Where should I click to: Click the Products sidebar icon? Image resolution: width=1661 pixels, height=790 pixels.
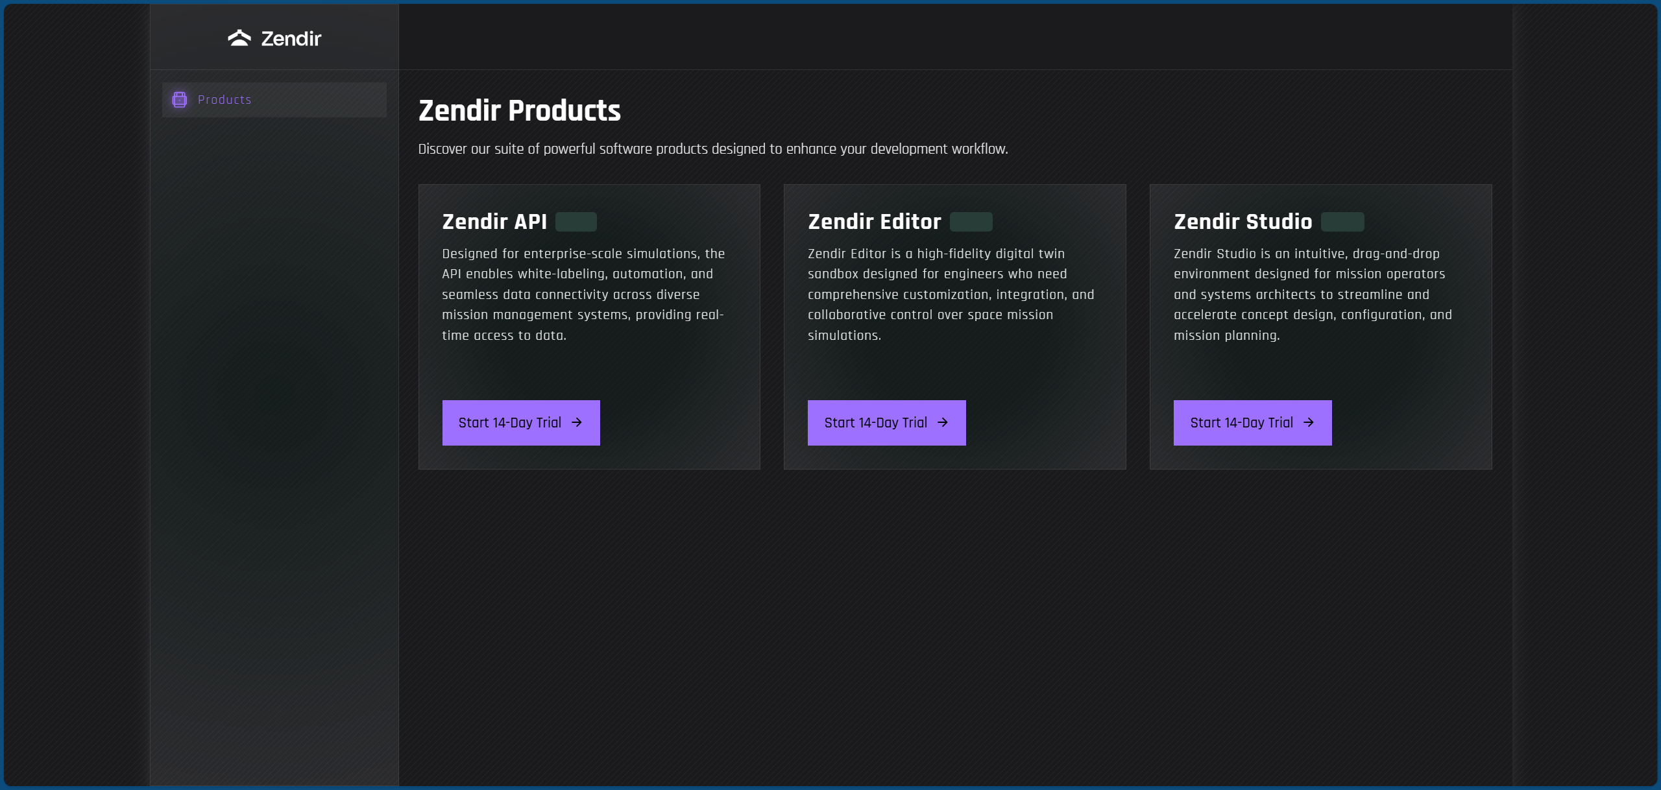coord(180,99)
